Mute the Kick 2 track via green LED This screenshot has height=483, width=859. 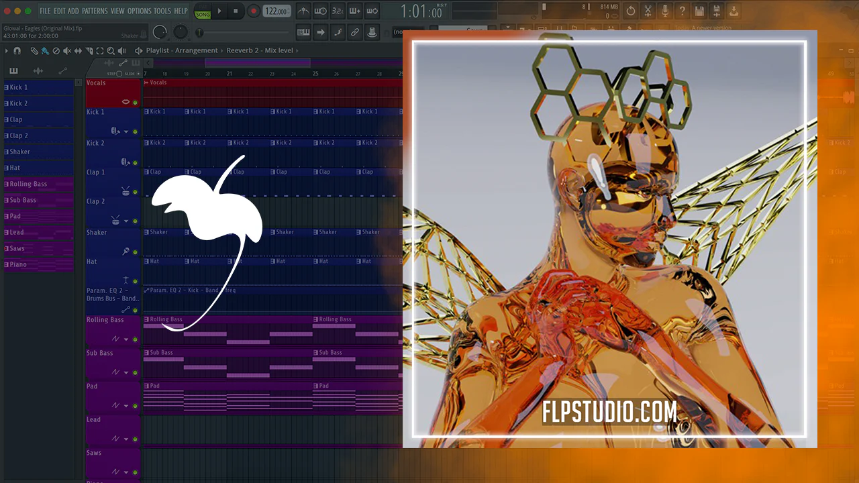tap(135, 162)
